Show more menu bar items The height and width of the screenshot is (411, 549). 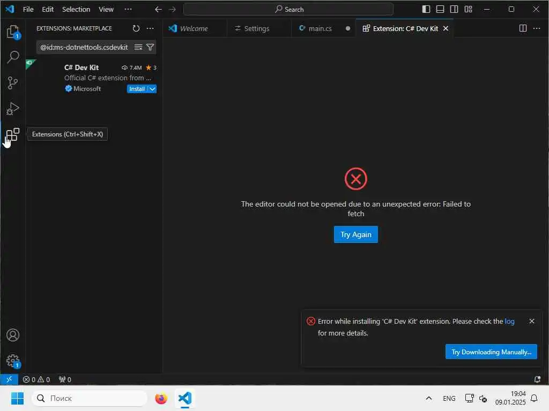point(128,10)
